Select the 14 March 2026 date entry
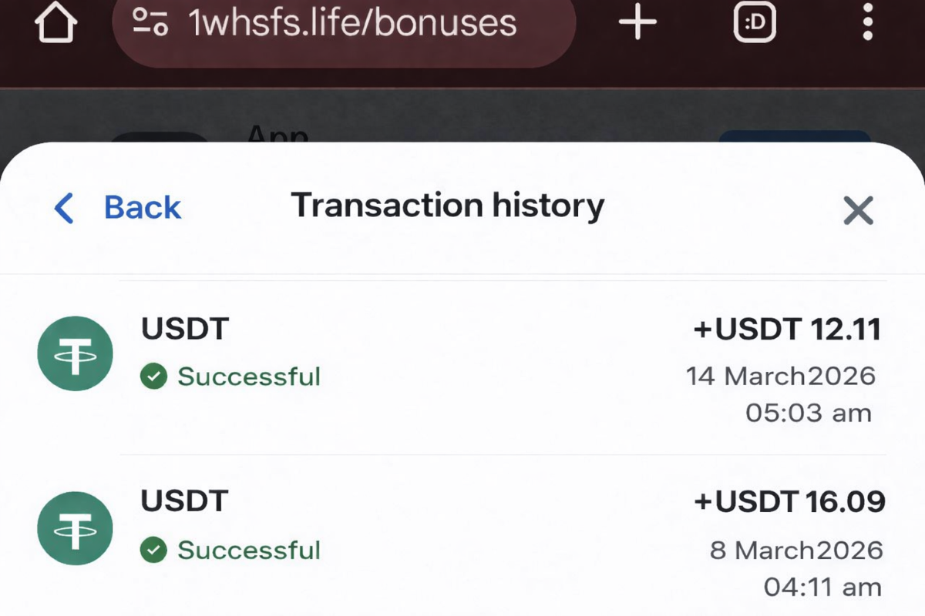The image size is (925, 616). [x=781, y=377]
